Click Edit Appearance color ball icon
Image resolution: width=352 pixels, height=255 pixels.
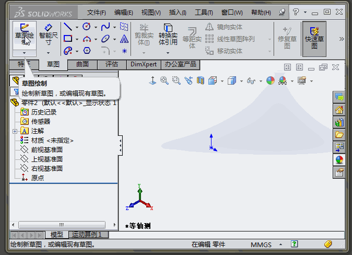pos(271,80)
